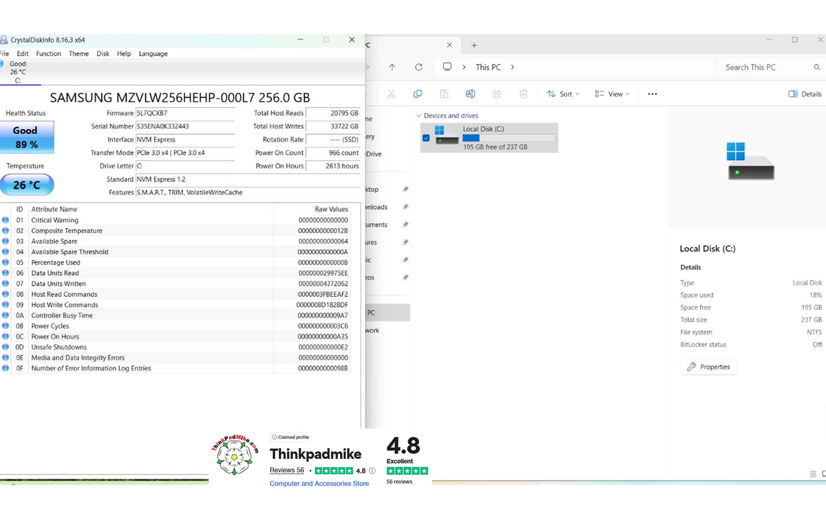
Task: Click the Raw Values column header
Action: point(332,209)
